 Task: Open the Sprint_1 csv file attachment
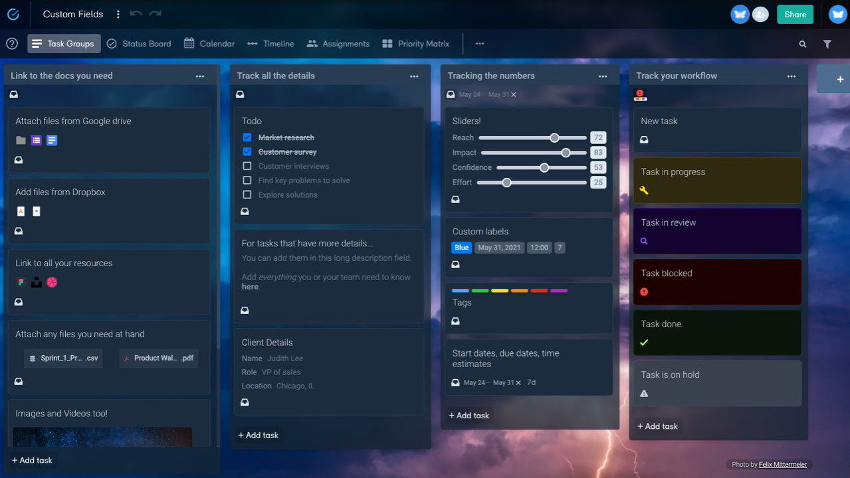(x=63, y=358)
